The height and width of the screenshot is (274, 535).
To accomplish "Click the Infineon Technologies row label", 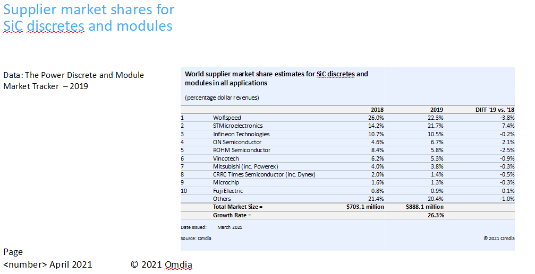I will point(241,134).
